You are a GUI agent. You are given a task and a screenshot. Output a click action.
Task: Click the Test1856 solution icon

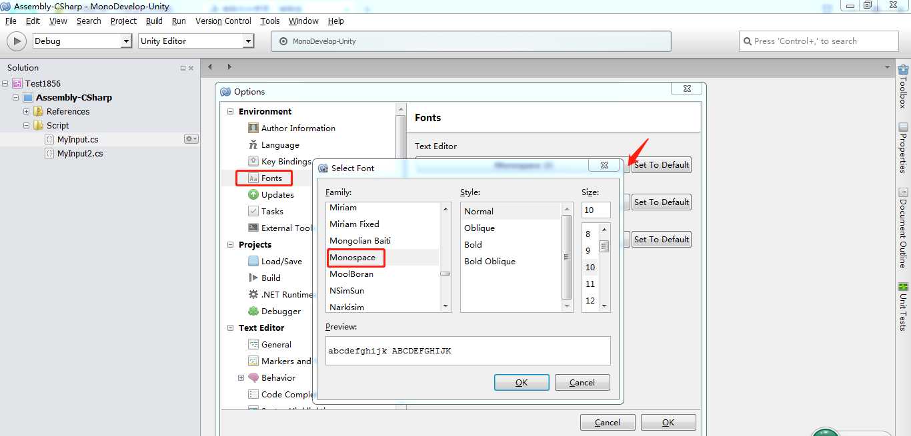(x=17, y=83)
